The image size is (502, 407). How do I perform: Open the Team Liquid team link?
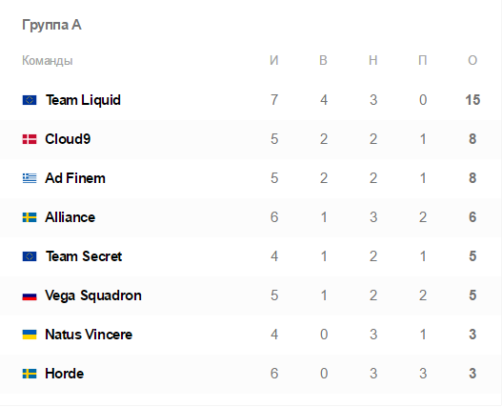tap(83, 100)
